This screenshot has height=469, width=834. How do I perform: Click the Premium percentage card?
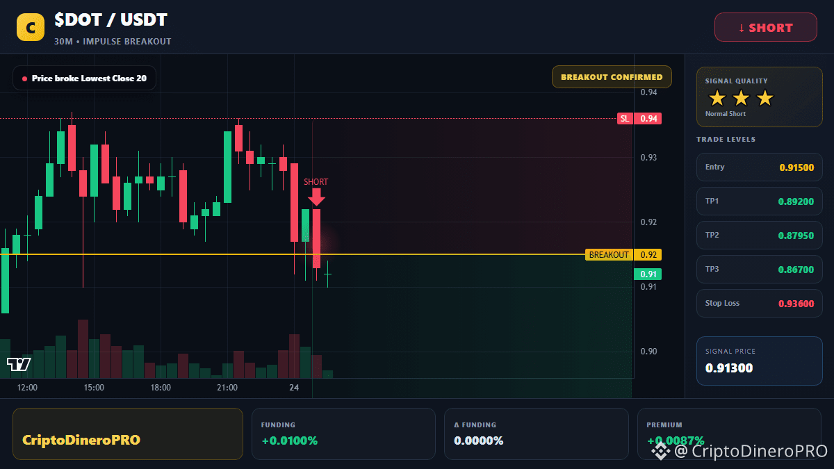(729, 434)
